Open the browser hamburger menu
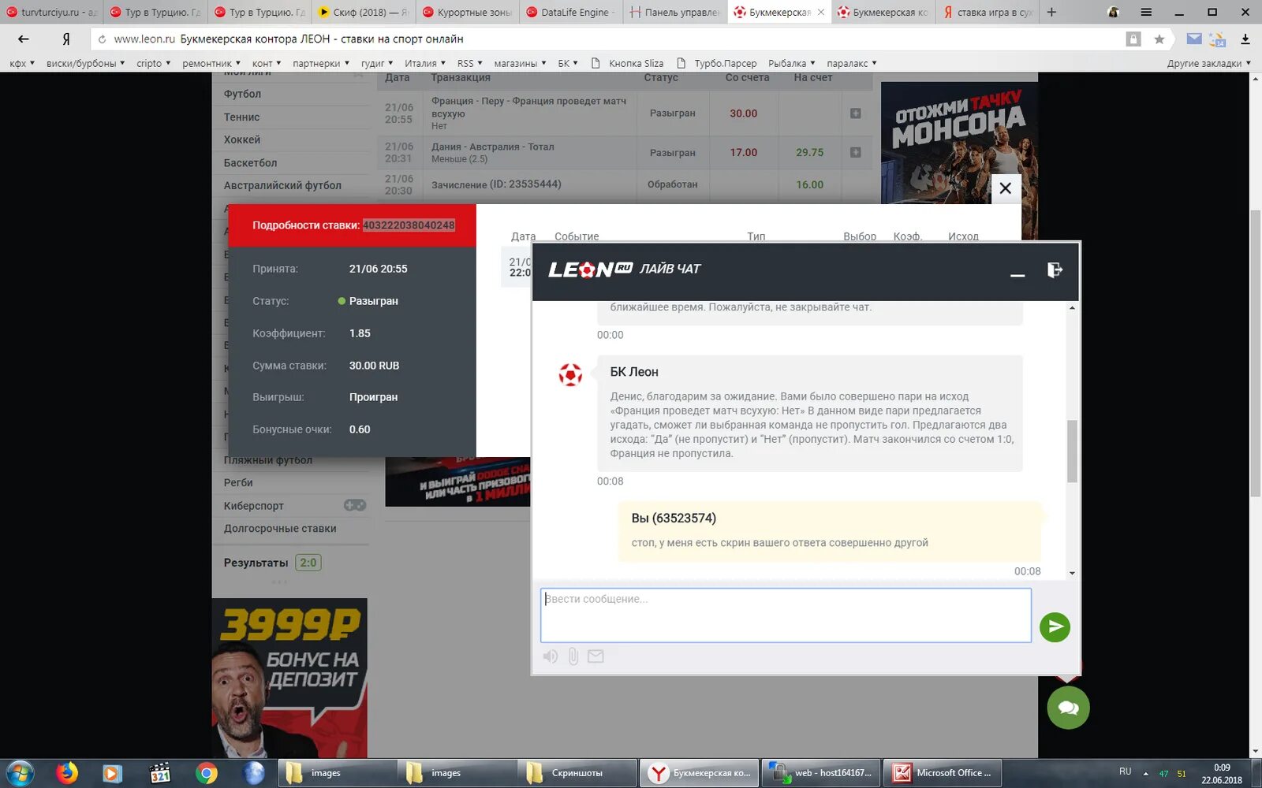The width and height of the screenshot is (1262, 788). tap(1146, 12)
